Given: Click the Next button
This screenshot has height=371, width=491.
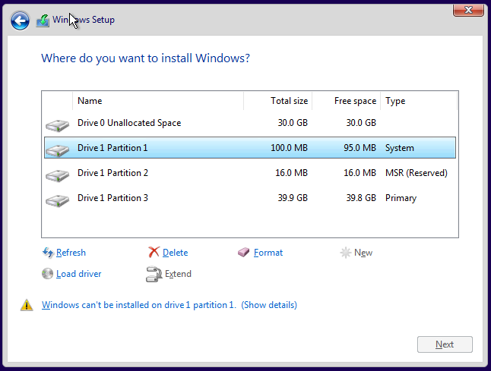Looking at the screenshot, I should pos(445,344).
